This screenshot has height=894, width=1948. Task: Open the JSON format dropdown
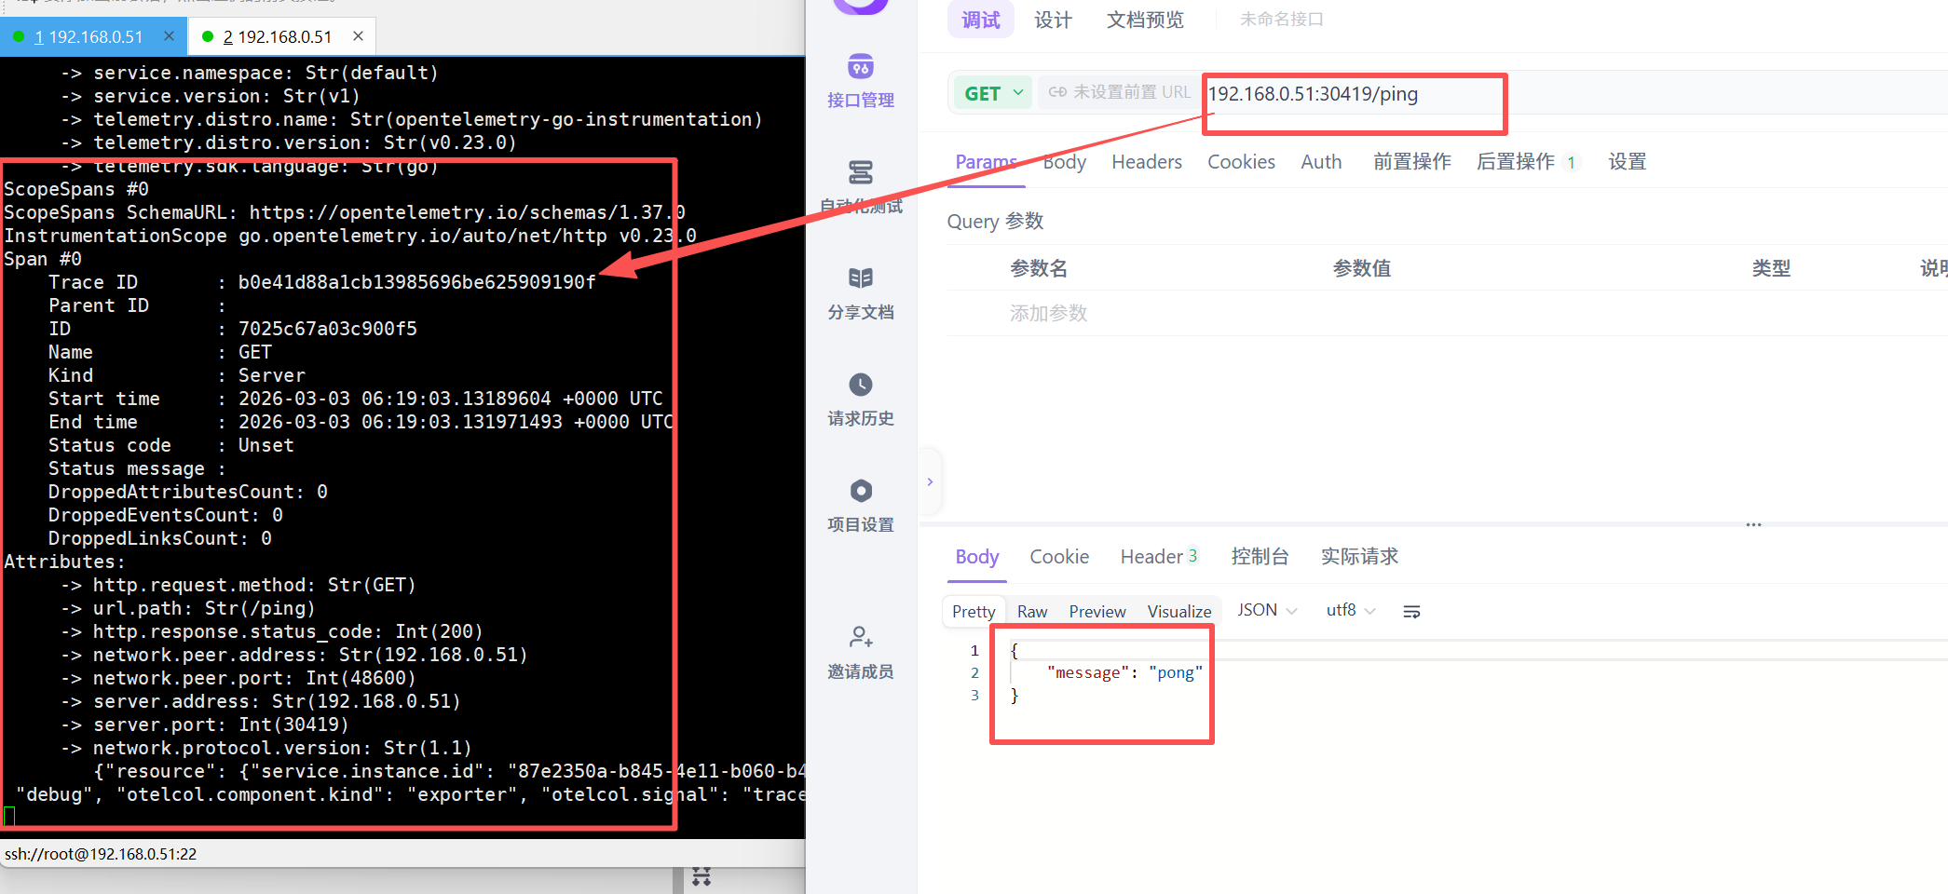coord(1267,611)
